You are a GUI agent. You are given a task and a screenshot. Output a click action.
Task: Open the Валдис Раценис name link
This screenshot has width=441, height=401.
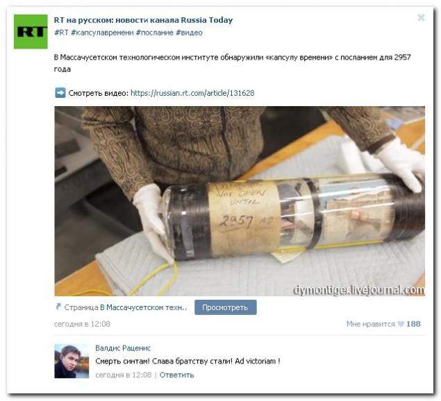coord(123,348)
